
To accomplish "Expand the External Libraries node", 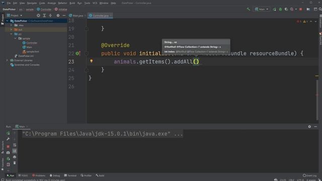I will (7, 60).
